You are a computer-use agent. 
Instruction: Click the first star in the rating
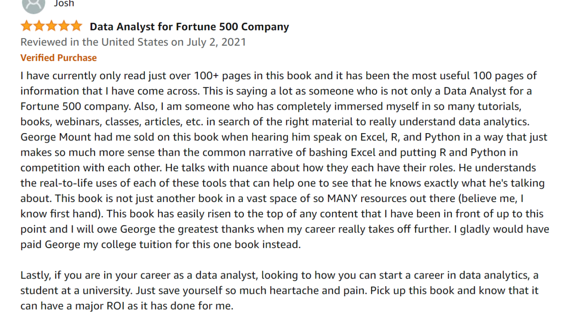click(x=27, y=26)
